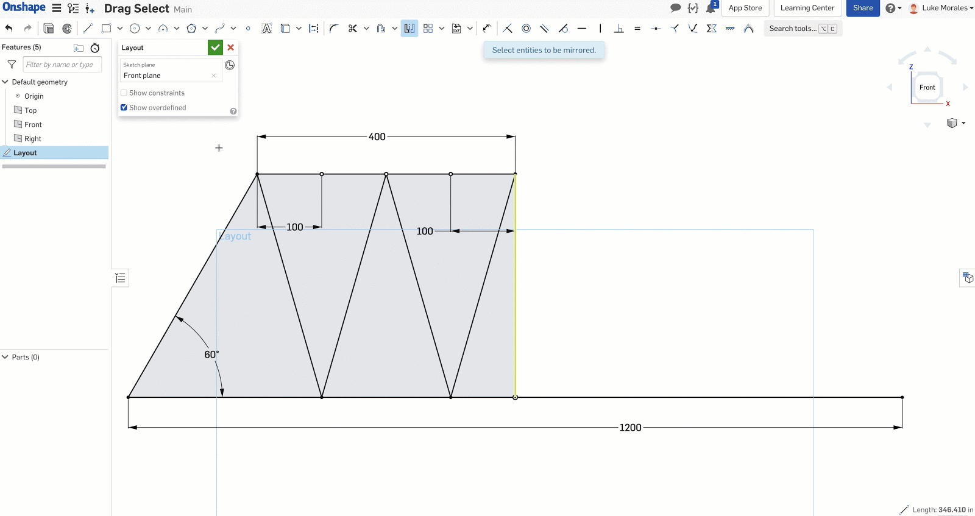Image resolution: width=975 pixels, height=516 pixels.
Task: Collapse the Default geometry tree
Action: pos(5,82)
